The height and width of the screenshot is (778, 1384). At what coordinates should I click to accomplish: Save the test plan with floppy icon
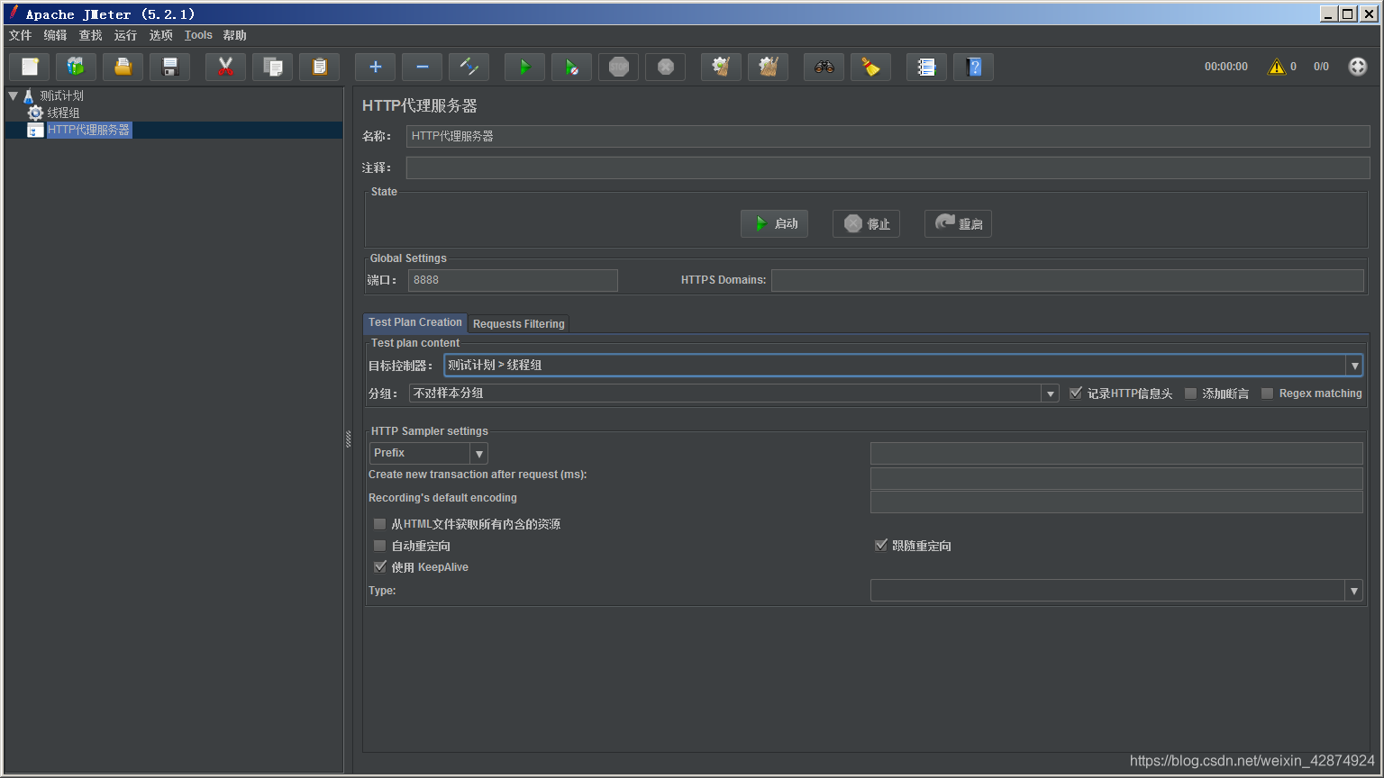click(169, 67)
